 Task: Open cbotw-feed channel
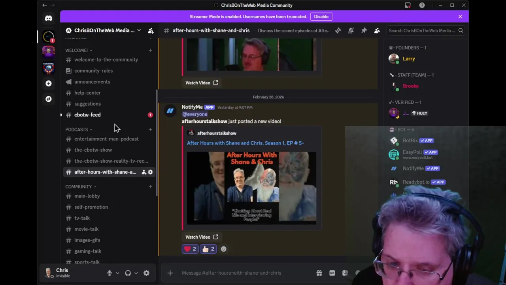coord(109,115)
